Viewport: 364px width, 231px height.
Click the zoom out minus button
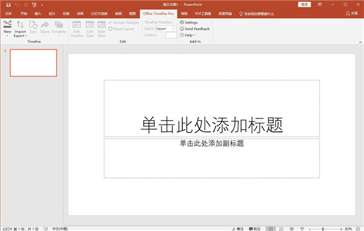tap(309, 229)
